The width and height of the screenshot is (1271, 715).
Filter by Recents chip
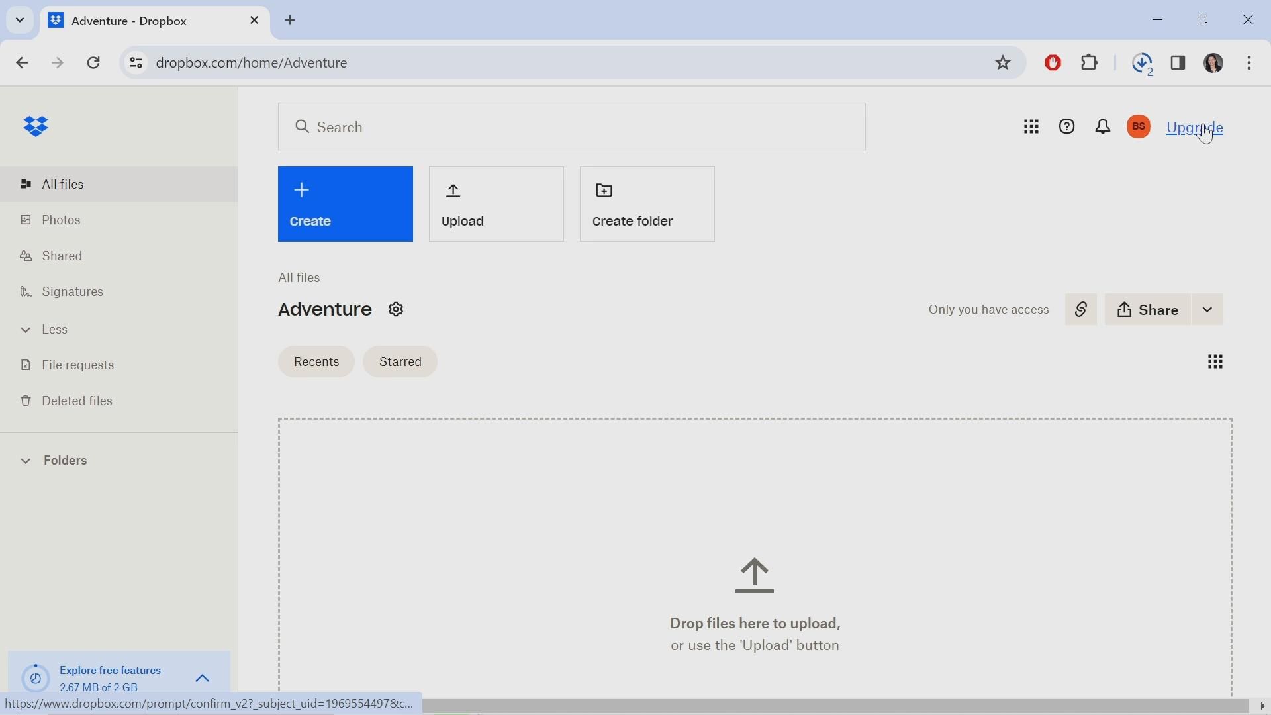316,362
